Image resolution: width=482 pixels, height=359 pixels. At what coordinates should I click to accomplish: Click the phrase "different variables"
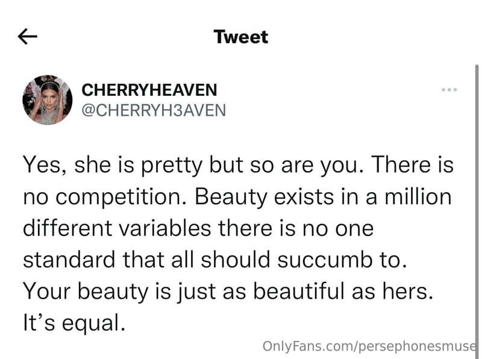pos(117,228)
